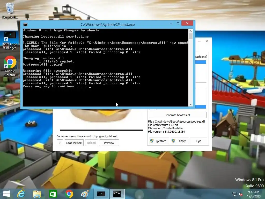
Task: Click the Preview button
Action: [x=109, y=143]
